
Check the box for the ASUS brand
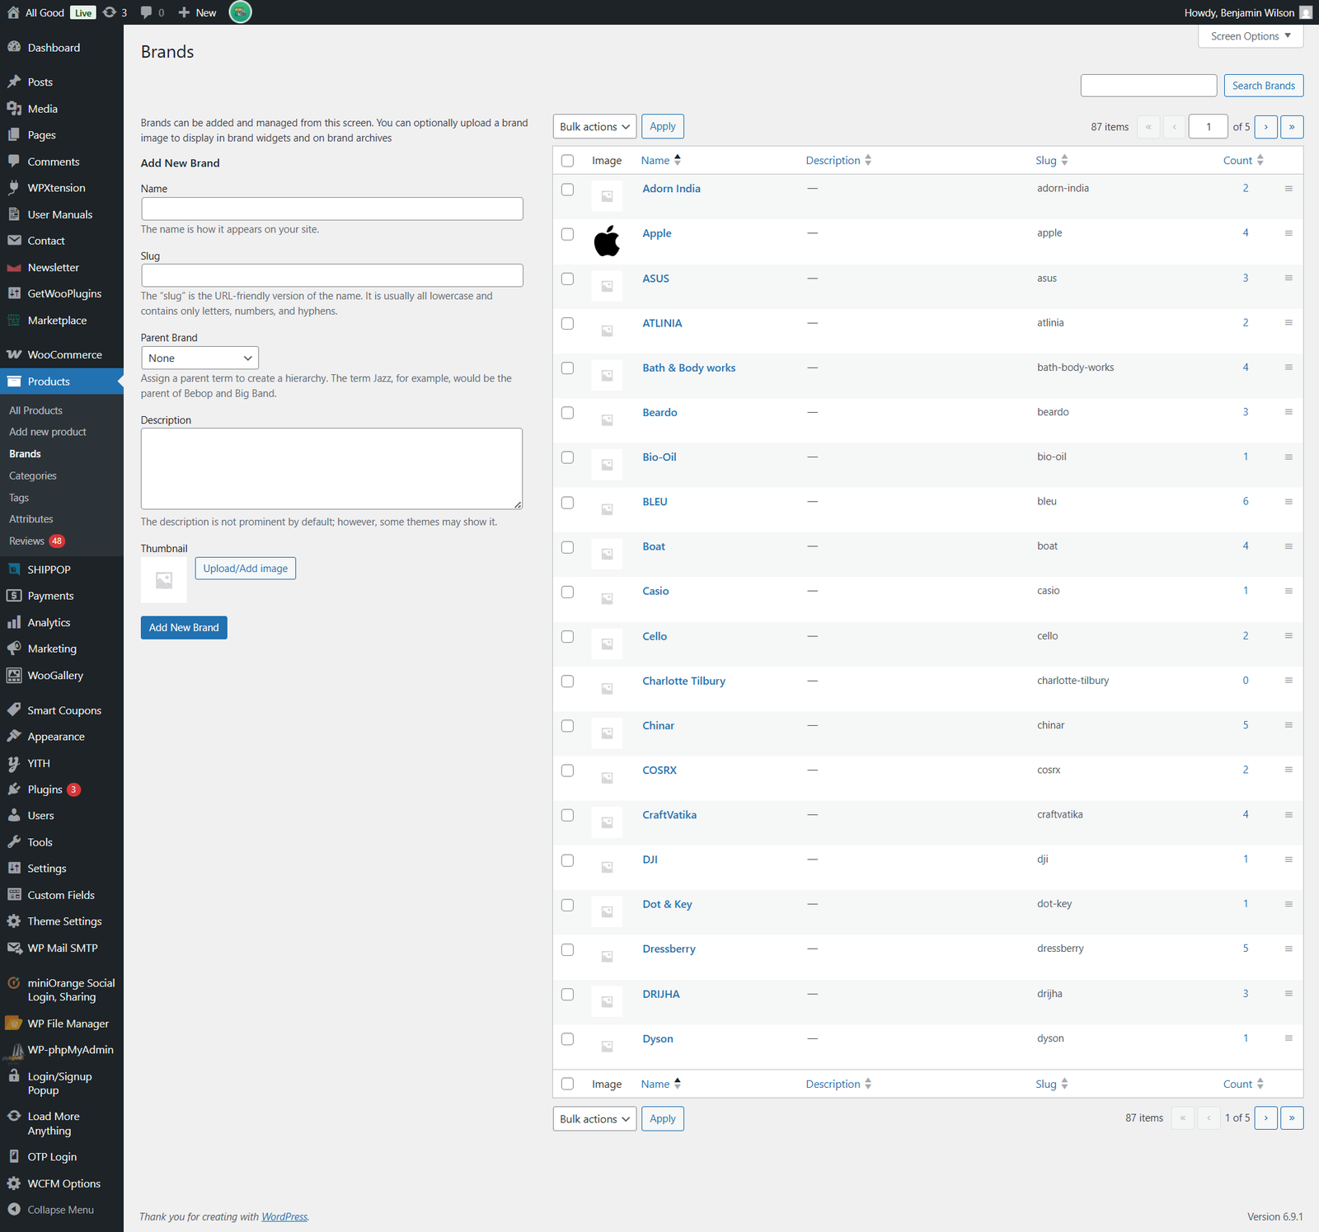click(x=567, y=279)
